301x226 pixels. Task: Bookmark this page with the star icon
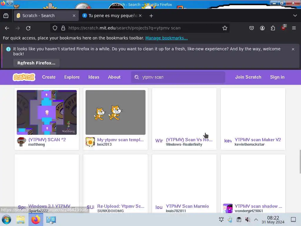pos(225,28)
